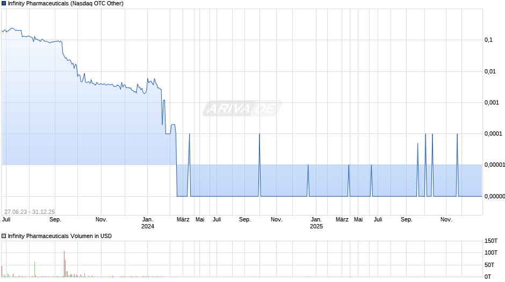
Task: Click the 50T volume axis label
Action: click(489, 265)
